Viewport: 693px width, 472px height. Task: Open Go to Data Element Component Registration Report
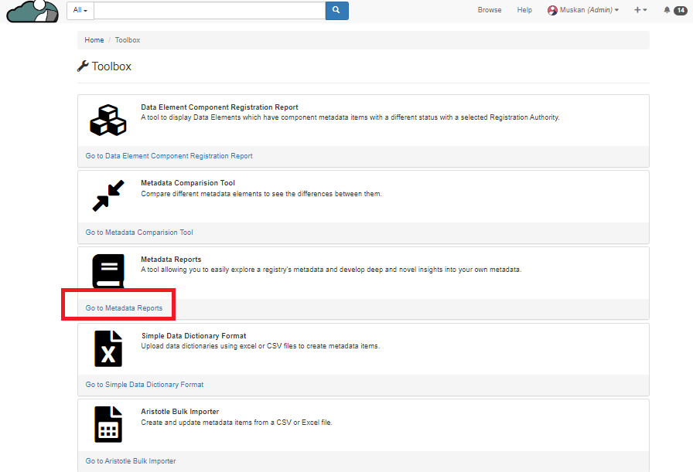click(x=169, y=156)
